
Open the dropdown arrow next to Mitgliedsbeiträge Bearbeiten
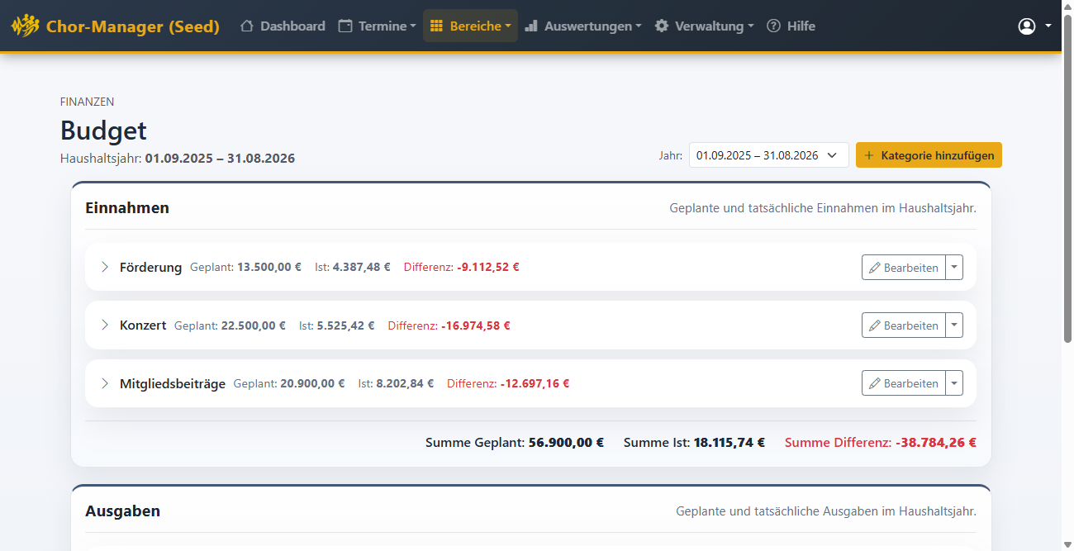[x=954, y=383]
